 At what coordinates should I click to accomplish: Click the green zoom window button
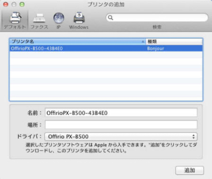pyautogui.click(x=22, y=4)
